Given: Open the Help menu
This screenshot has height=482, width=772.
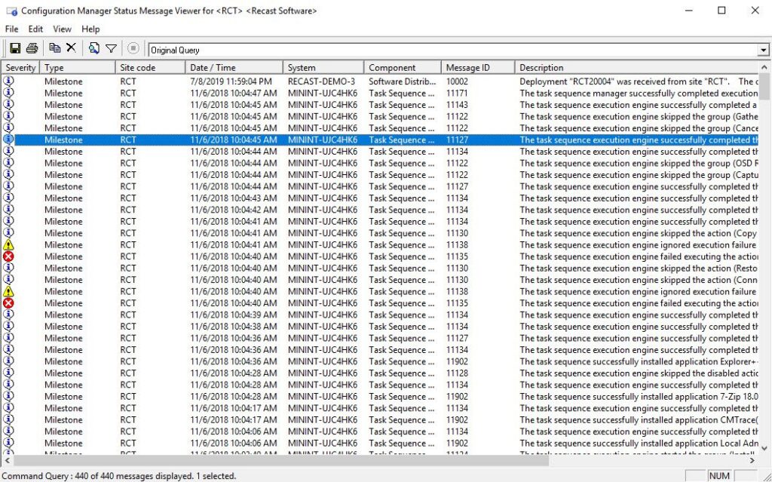Looking at the screenshot, I should click(x=90, y=29).
